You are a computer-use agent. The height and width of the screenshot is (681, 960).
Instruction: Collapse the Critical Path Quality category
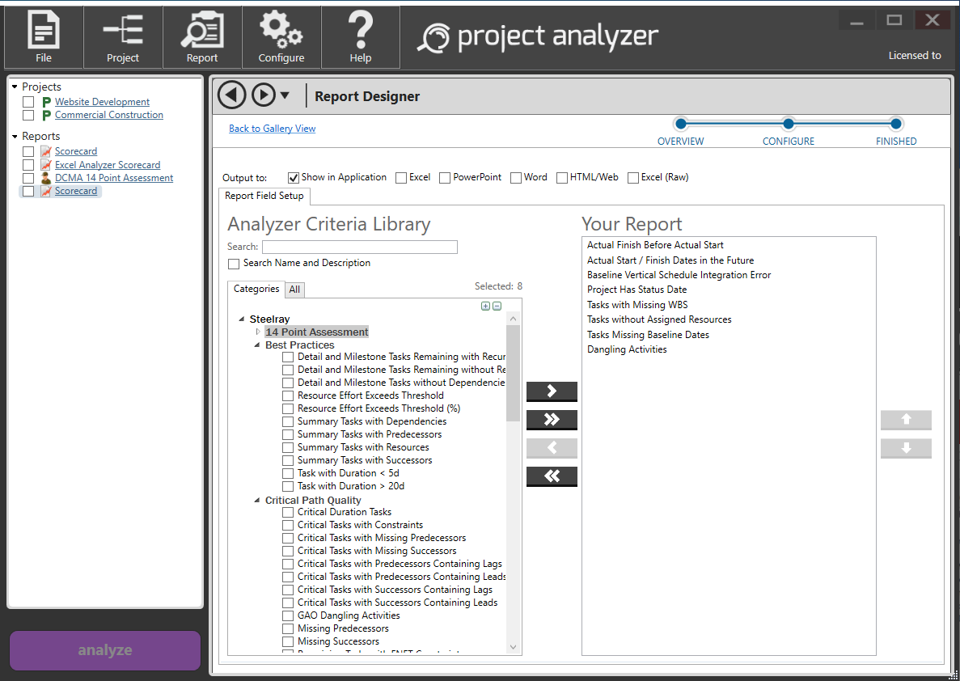click(257, 501)
